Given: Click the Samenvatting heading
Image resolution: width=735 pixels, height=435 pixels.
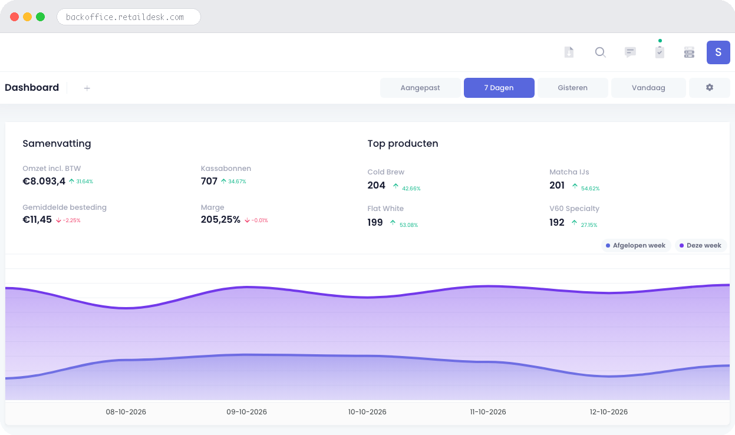Looking at the screenshot, I should point(57,143).
